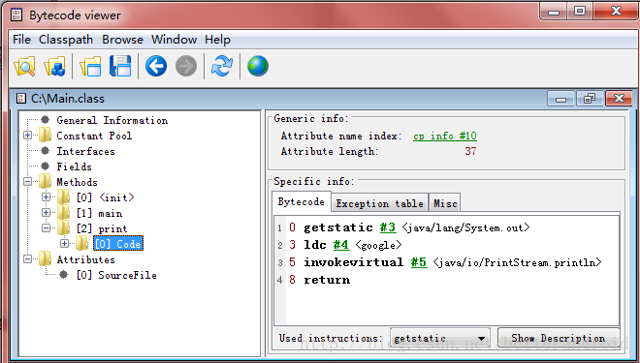
Task: Click the Attributes folder icon
Action: [x=45, y=258]
